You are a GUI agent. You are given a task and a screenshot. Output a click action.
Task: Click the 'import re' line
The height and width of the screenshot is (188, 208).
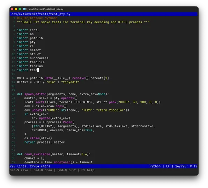point(25,46)
